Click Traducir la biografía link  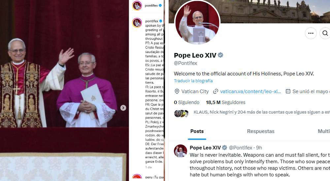coord(193,81)
